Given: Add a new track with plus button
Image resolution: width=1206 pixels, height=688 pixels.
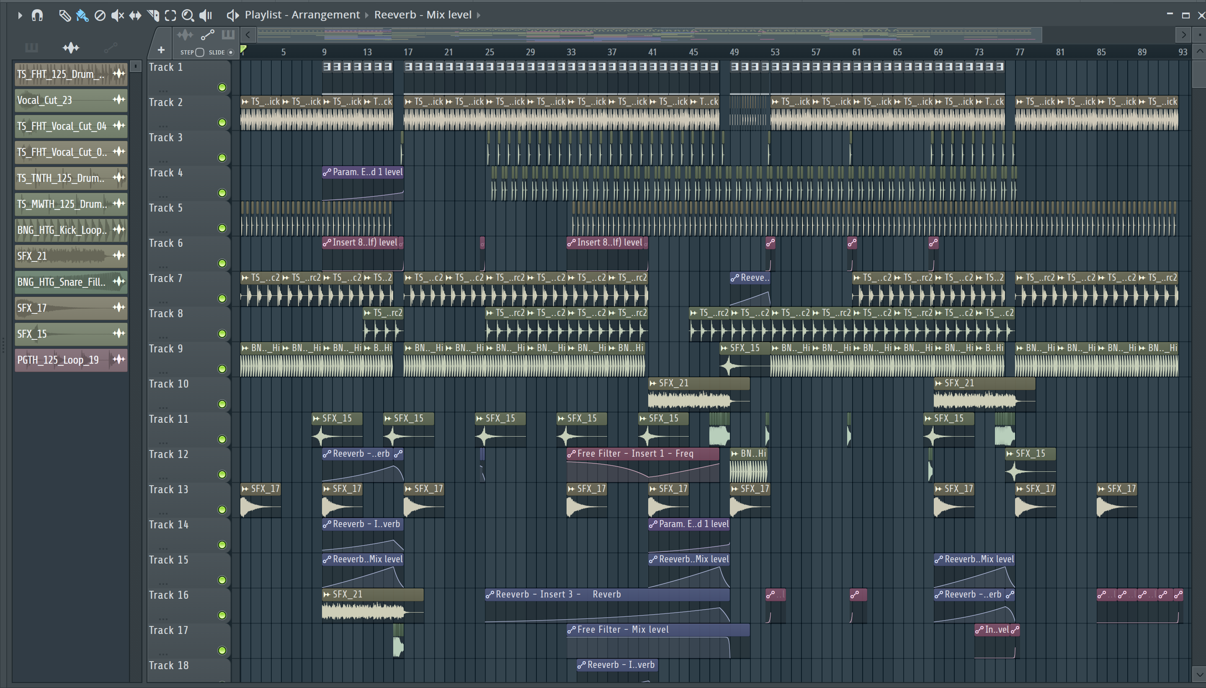Looking at the screenshot, I should [x=161, y=50].
